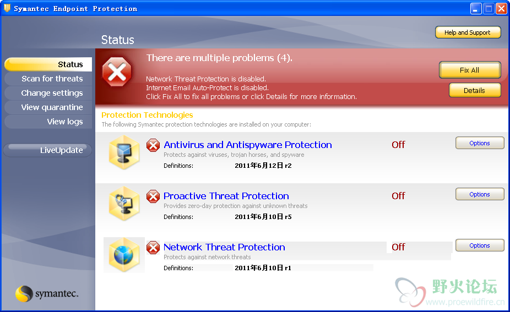Click red X badge beside Proactive Threat Protection
This screenshot has width=510, height=312.
(x=153, y=196)
